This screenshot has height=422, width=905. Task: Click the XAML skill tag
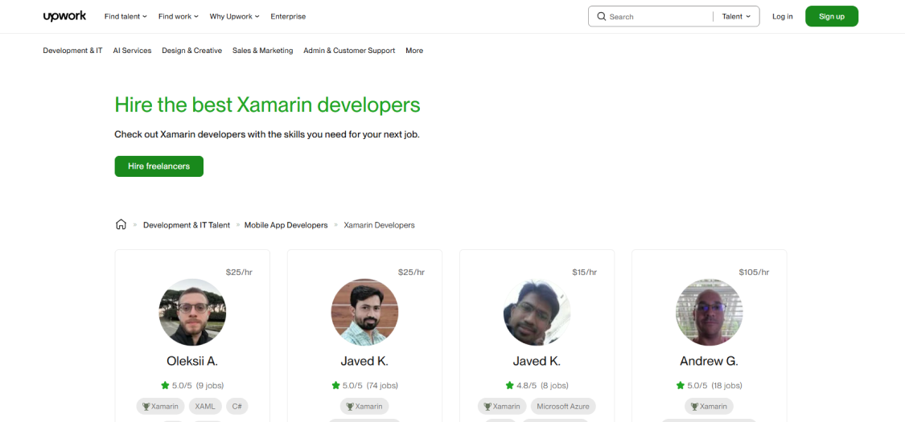point(205,407)
